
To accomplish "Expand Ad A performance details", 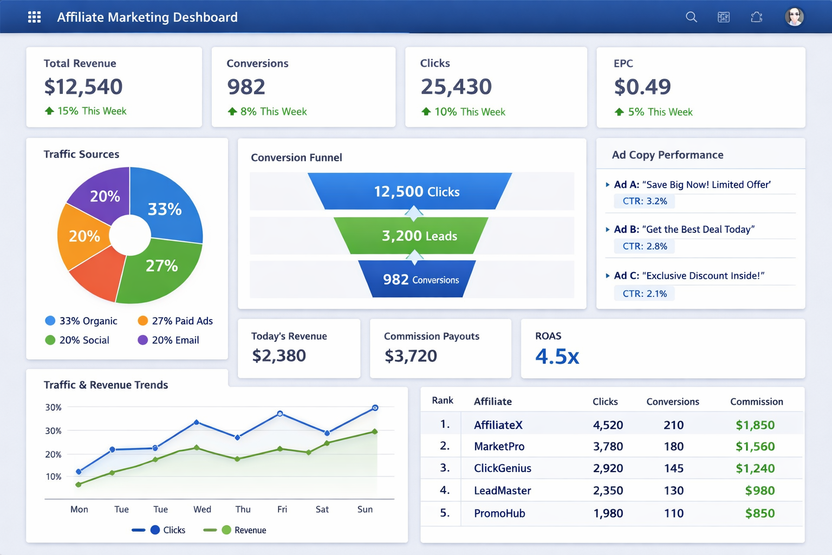I will (608, 184).
